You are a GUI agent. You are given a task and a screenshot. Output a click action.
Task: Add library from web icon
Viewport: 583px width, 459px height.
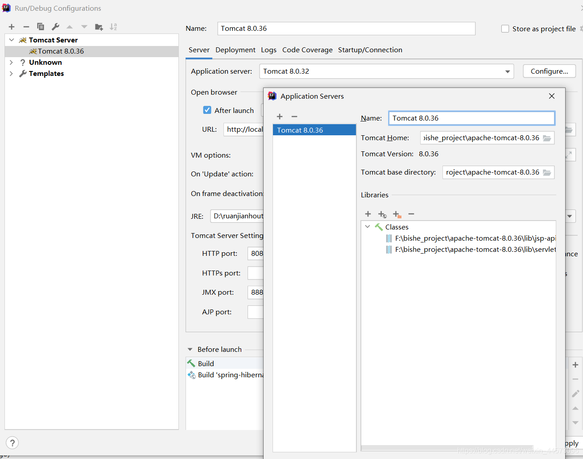382,214
